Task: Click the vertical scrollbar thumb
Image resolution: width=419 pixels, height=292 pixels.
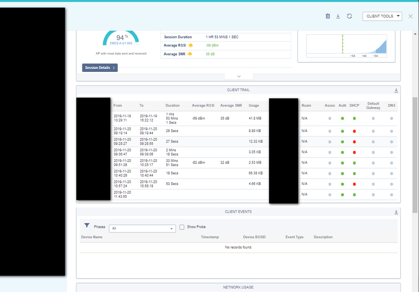Action: [x=415, y=155]
